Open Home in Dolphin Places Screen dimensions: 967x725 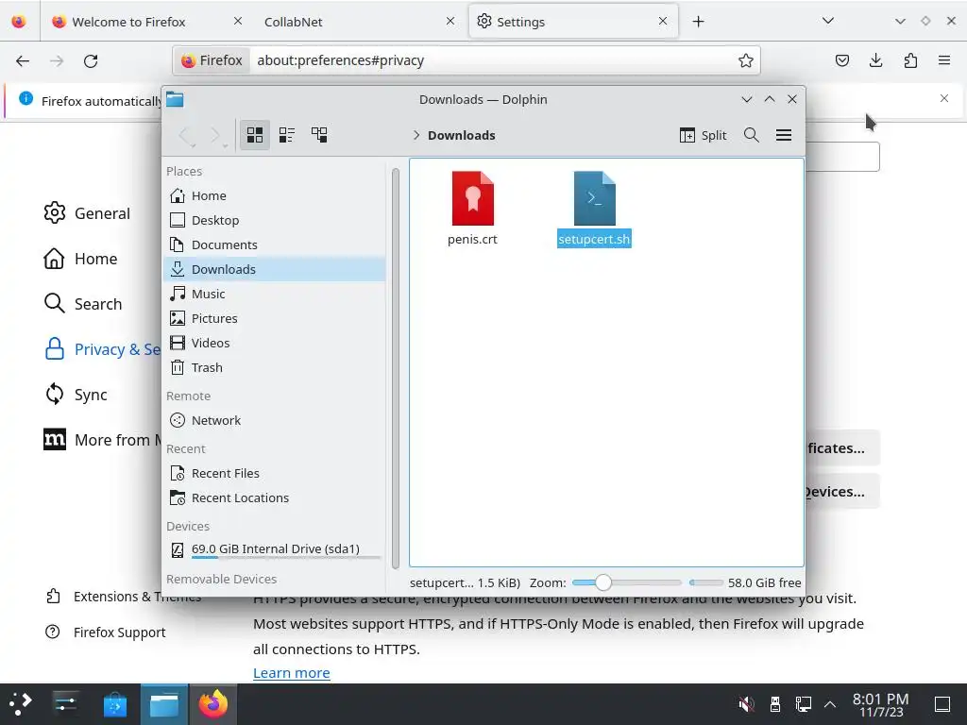click(275, 195)
